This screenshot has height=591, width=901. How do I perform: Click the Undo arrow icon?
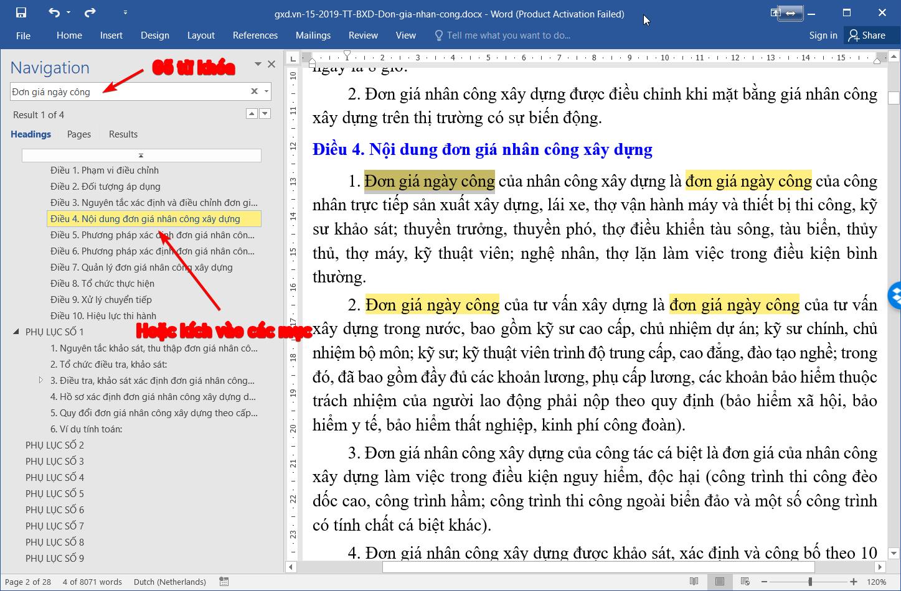[54, 12]
